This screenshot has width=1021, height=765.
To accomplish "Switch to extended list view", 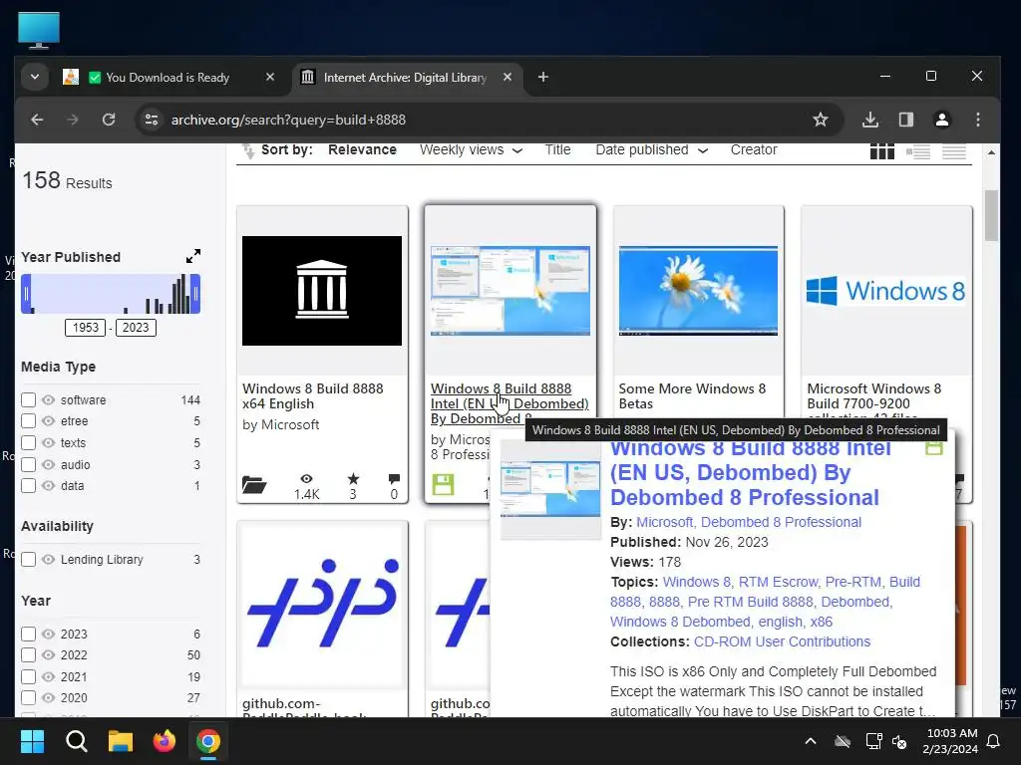I will point(918,152).
